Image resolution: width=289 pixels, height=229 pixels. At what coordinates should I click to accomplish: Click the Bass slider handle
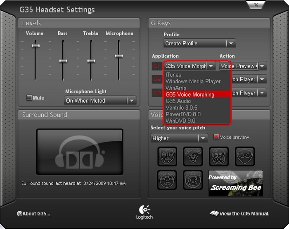point(63,61)
